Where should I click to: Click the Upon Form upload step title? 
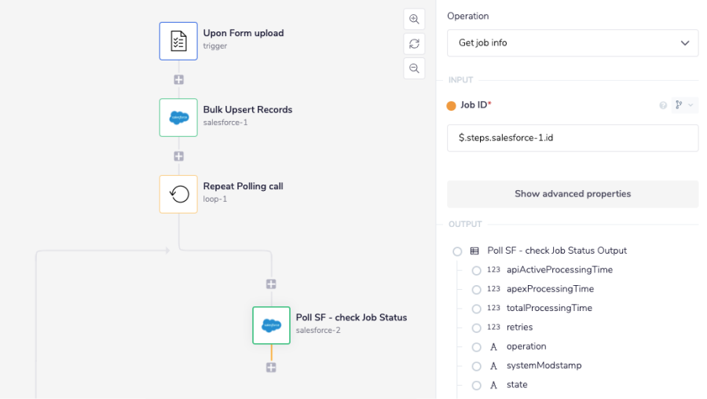(x=244, y=33)
